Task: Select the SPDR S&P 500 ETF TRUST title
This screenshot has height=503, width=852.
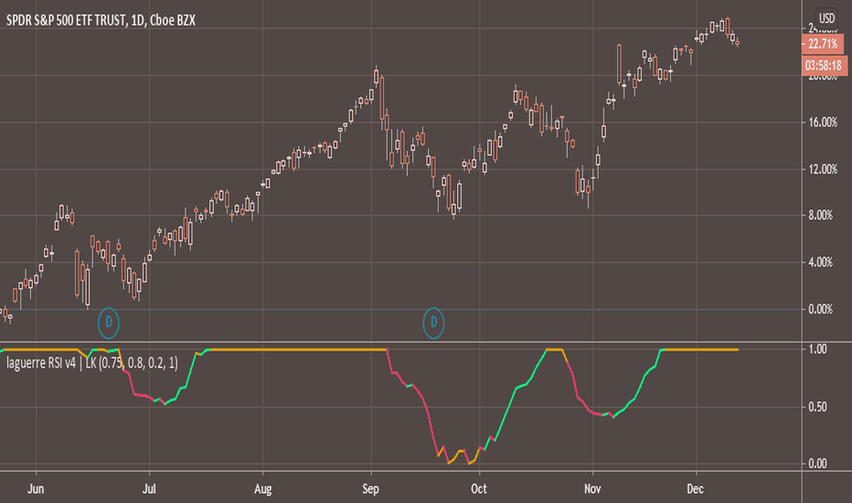Action: click(x=101, y=20)
